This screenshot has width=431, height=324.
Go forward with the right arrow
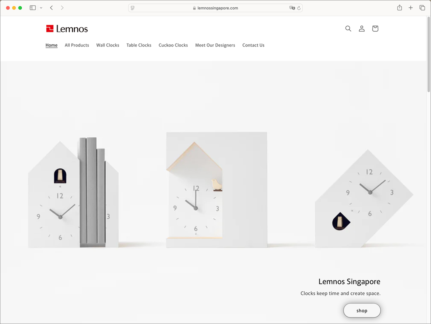coord(62,8)
